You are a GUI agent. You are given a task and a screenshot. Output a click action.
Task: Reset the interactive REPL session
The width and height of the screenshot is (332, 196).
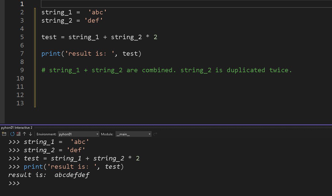tap(12, 134)
